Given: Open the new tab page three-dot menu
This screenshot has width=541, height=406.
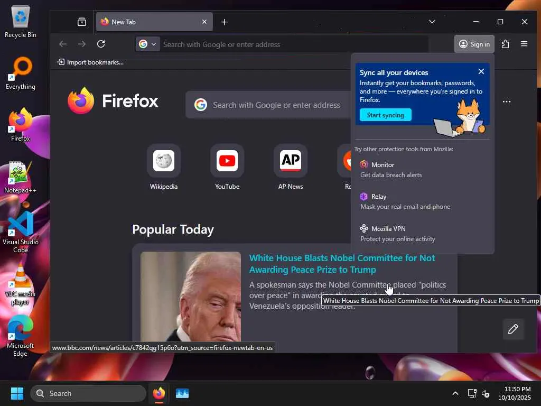Looking at the screenshot, I should click(x=506, y=101).
